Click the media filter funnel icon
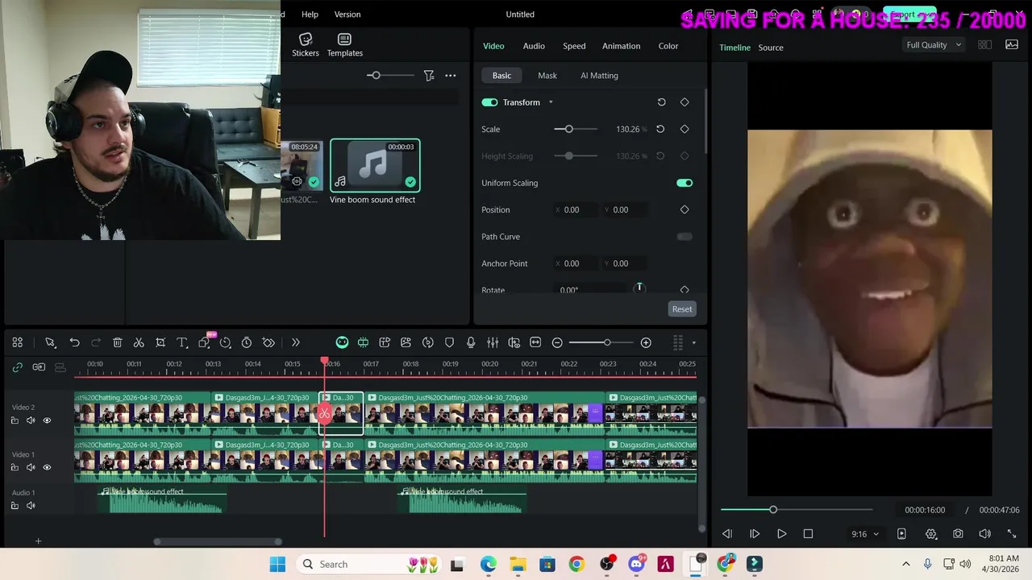The height and width of the screenshot is (580, 1032). (x=429, y=75)
